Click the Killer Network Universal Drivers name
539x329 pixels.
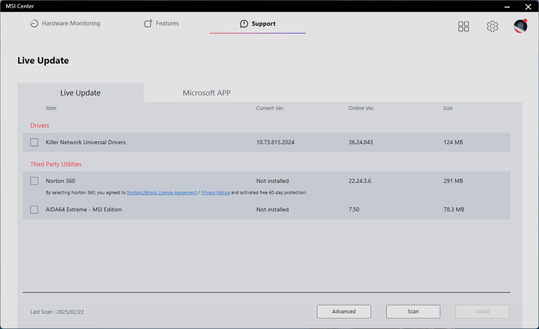pyautogui.click(x=86, y=142)
